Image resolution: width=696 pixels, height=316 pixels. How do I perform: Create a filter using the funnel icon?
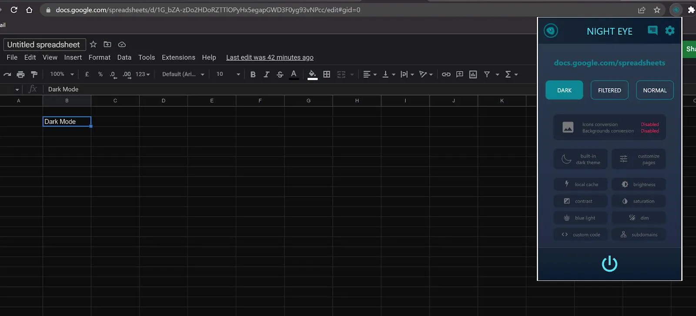coord(487,74)
